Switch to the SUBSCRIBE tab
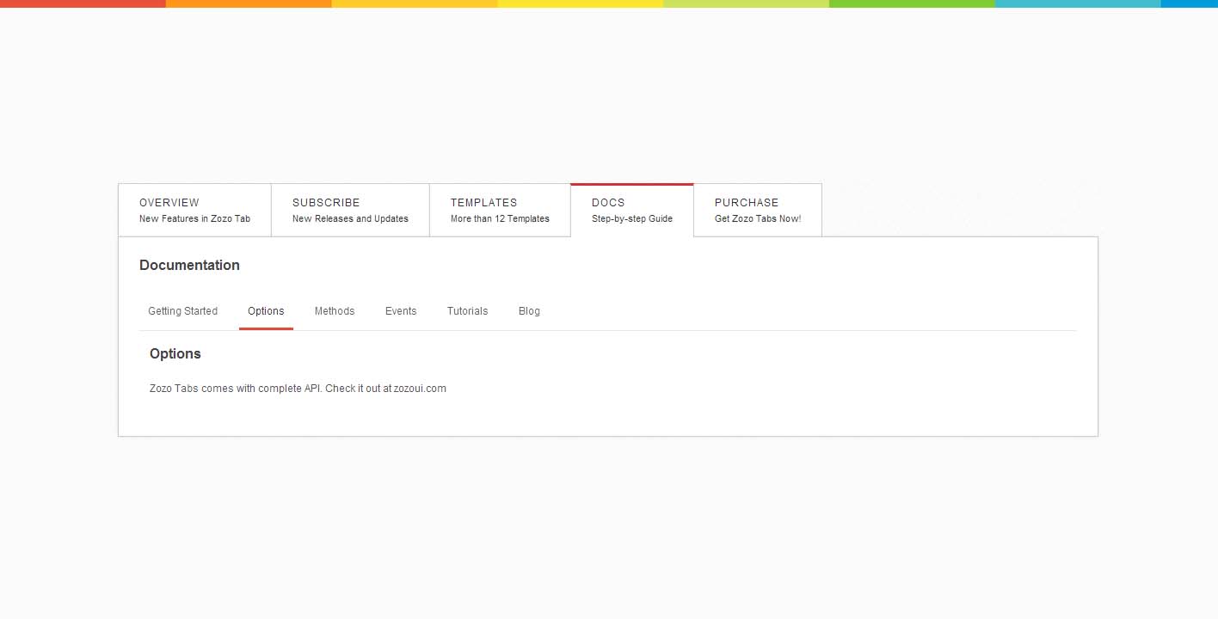The image size is (1218, 619). coord(351,210)
